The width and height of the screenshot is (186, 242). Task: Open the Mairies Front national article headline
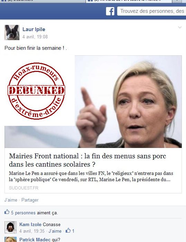click(87, 160)
